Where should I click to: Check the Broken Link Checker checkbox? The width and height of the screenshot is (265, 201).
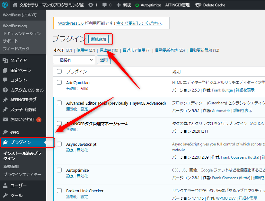[59, 190]
